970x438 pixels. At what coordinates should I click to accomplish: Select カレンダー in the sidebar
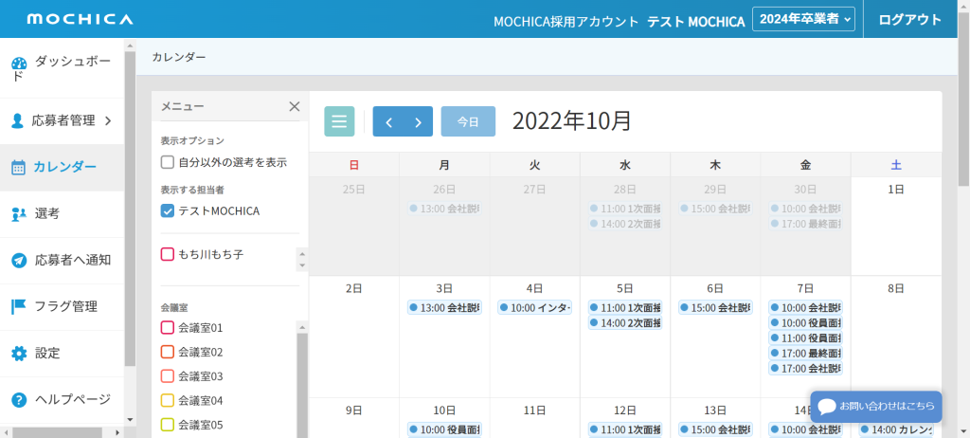click(x=64, y=167)
